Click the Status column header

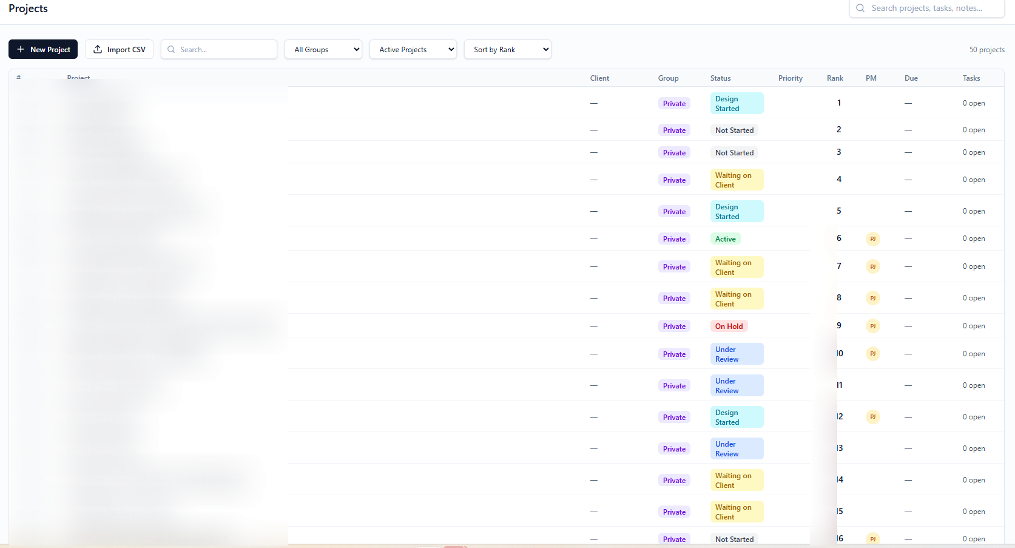[x=720, y=78]
